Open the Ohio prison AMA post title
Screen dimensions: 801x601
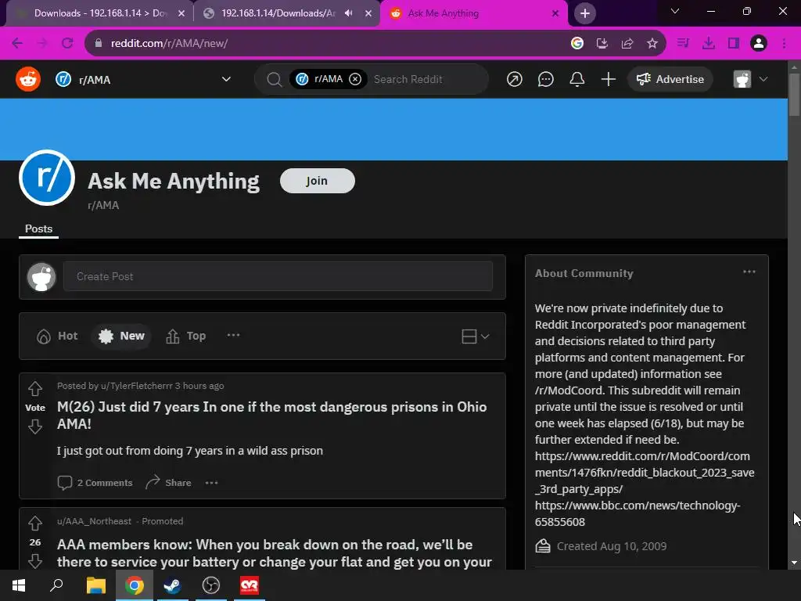click(x=271, y=415)
